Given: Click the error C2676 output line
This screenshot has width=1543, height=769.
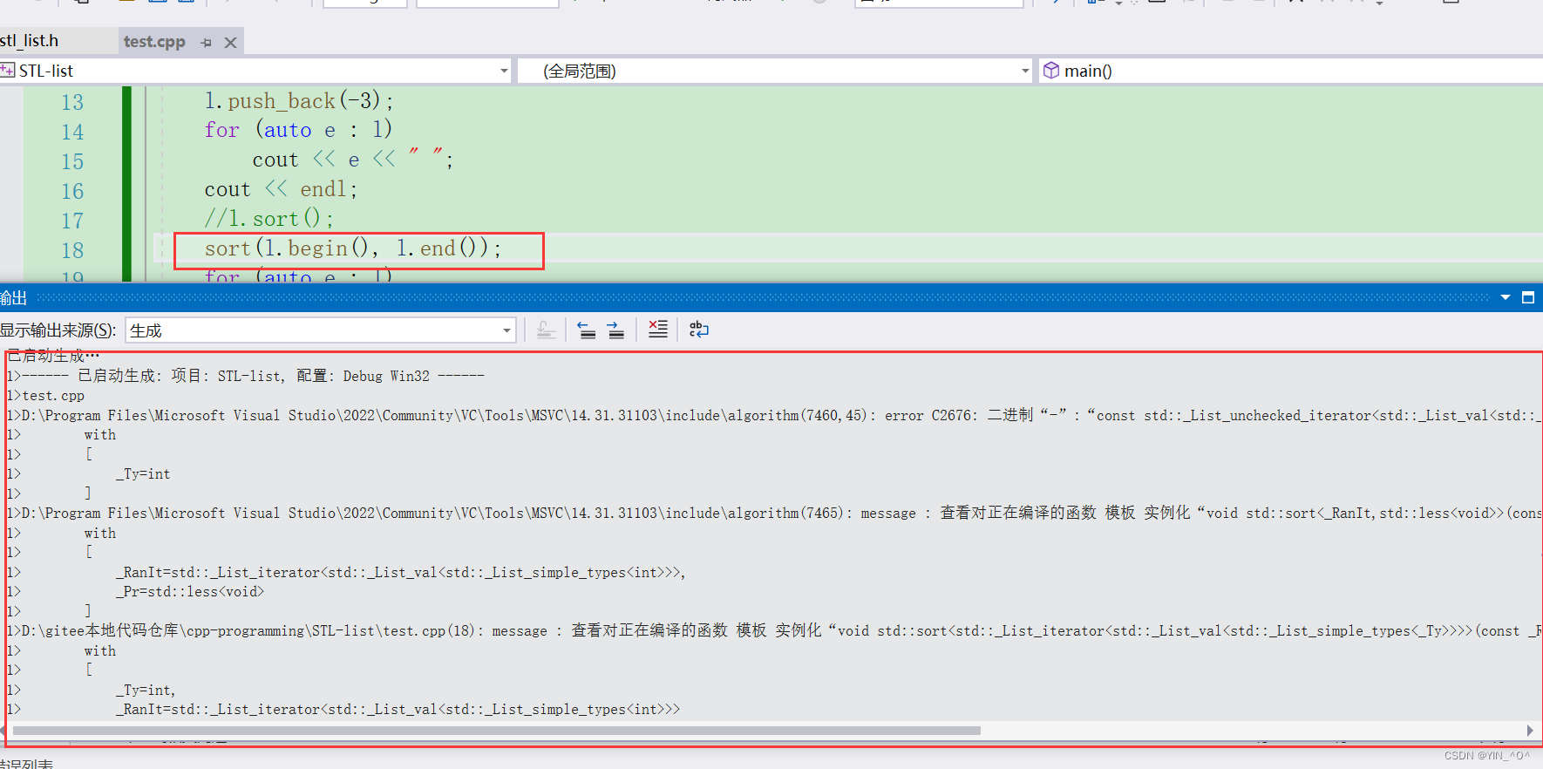Looking at the screenshot, I should tap(774, 415).
